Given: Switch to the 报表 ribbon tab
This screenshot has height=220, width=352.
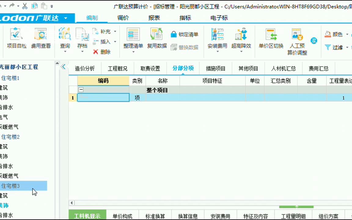Looking at the screenshot, I should [154, 18].
